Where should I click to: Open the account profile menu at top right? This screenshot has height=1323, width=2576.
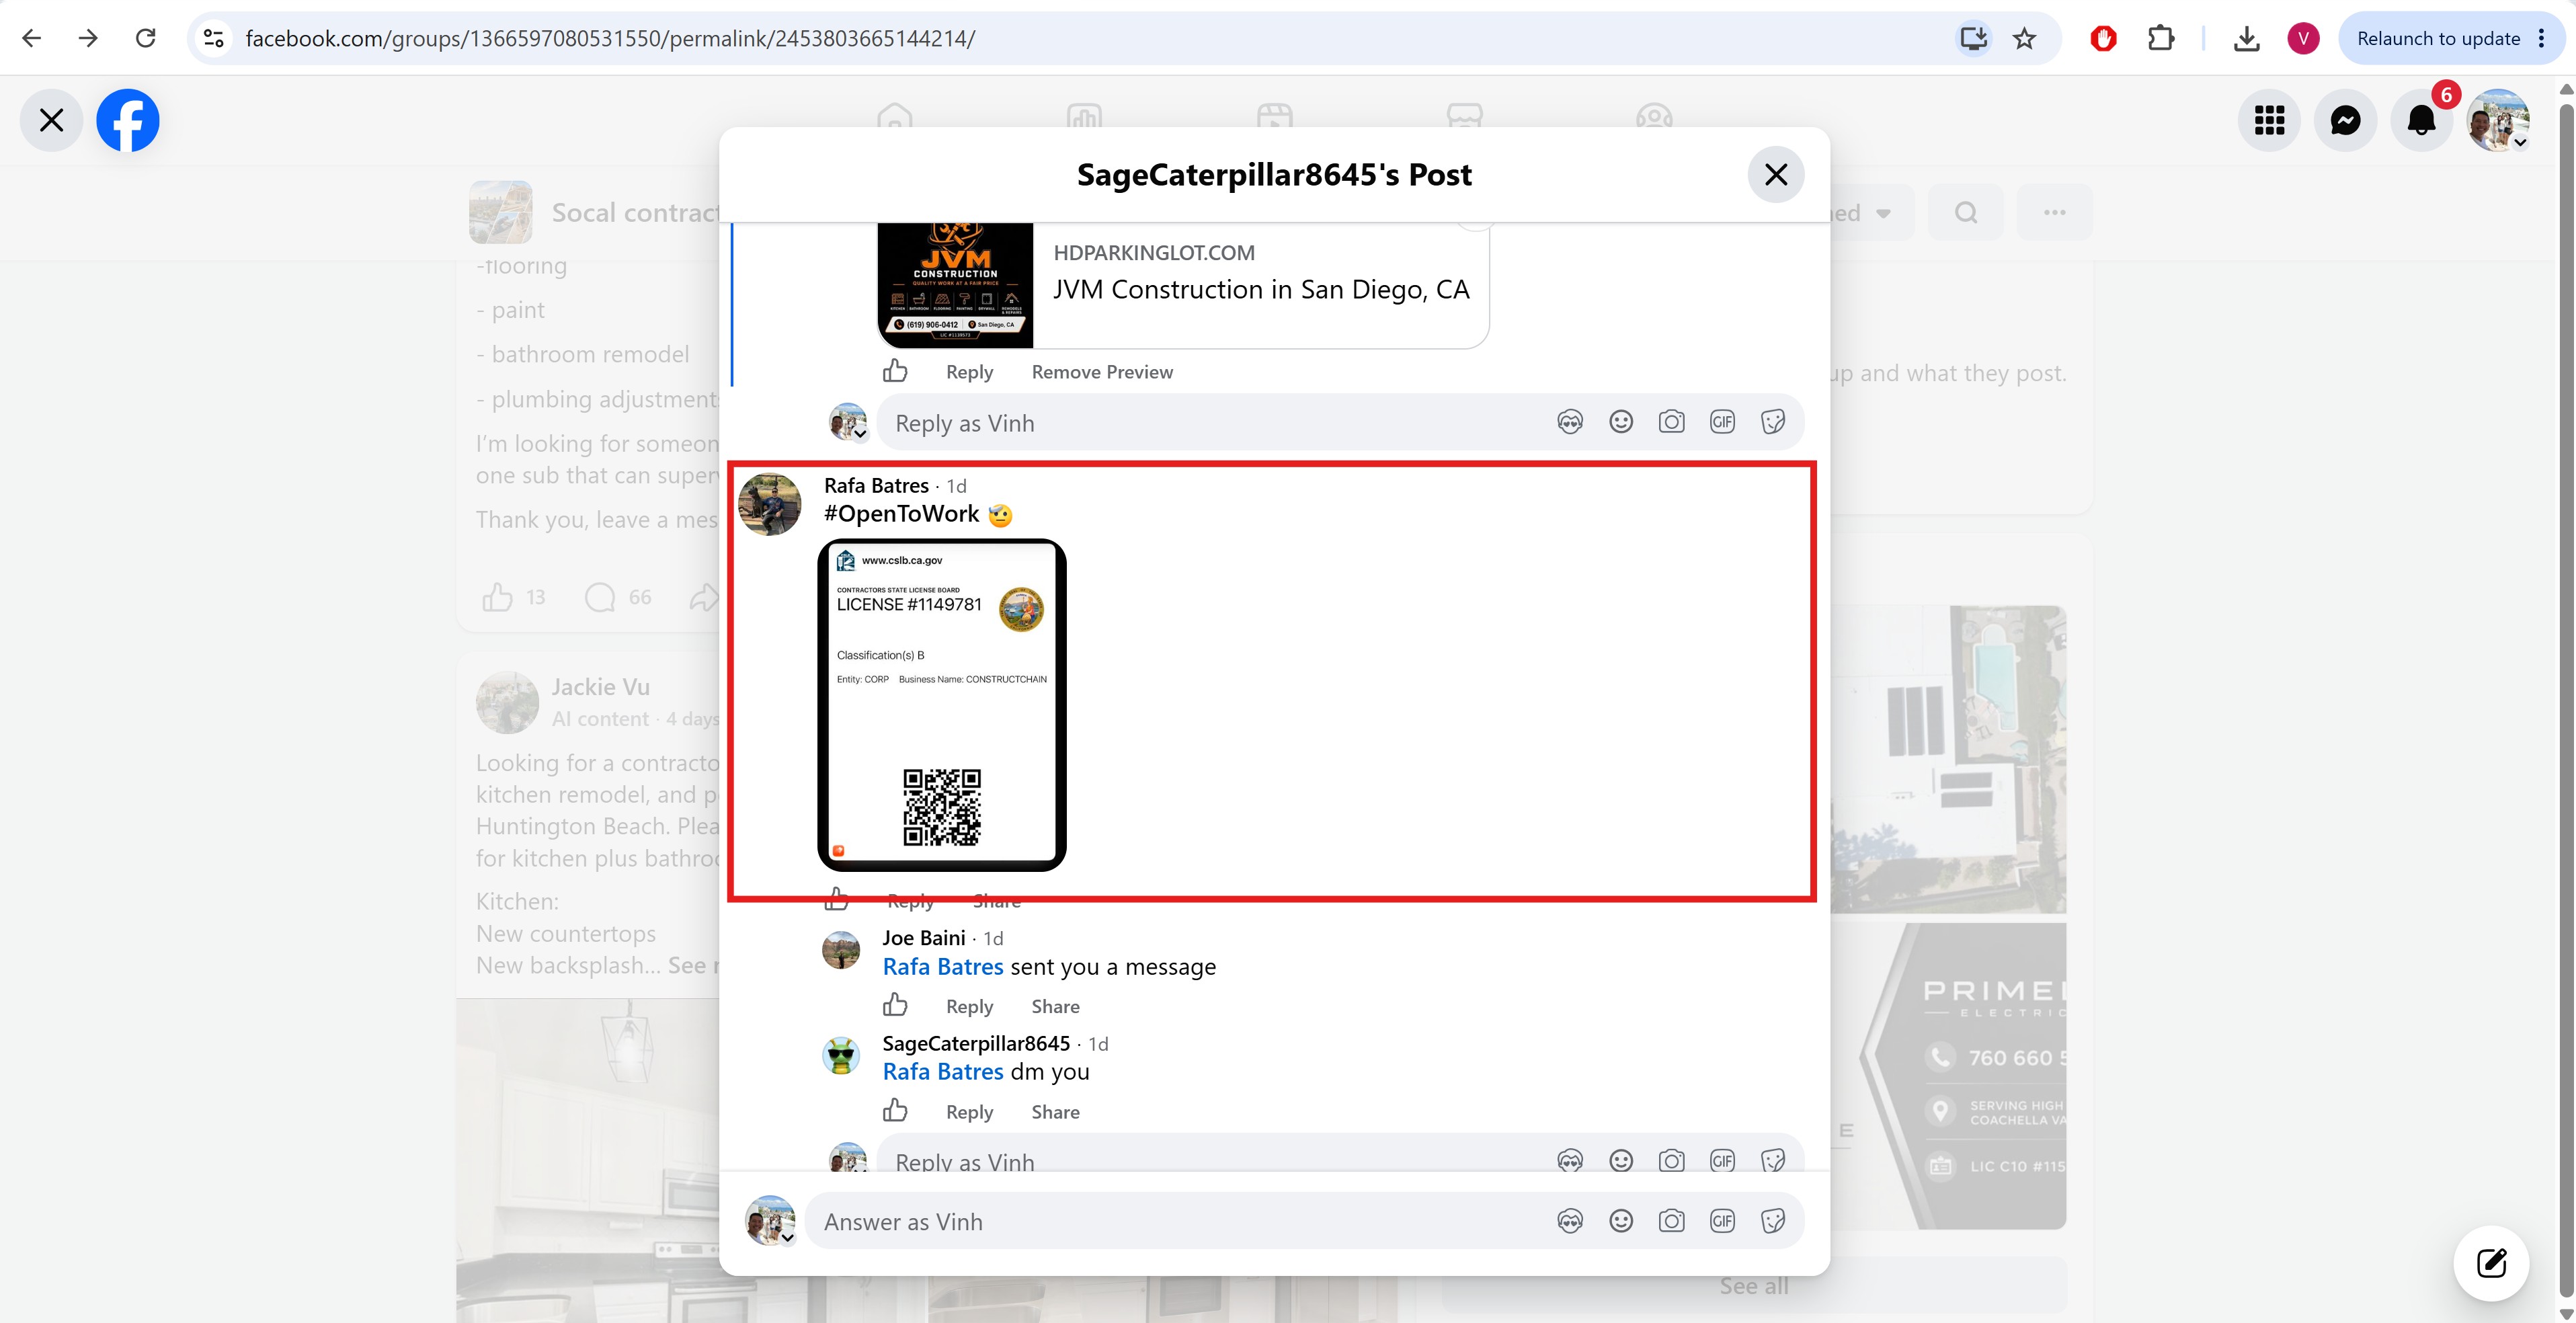[2498, 120]
